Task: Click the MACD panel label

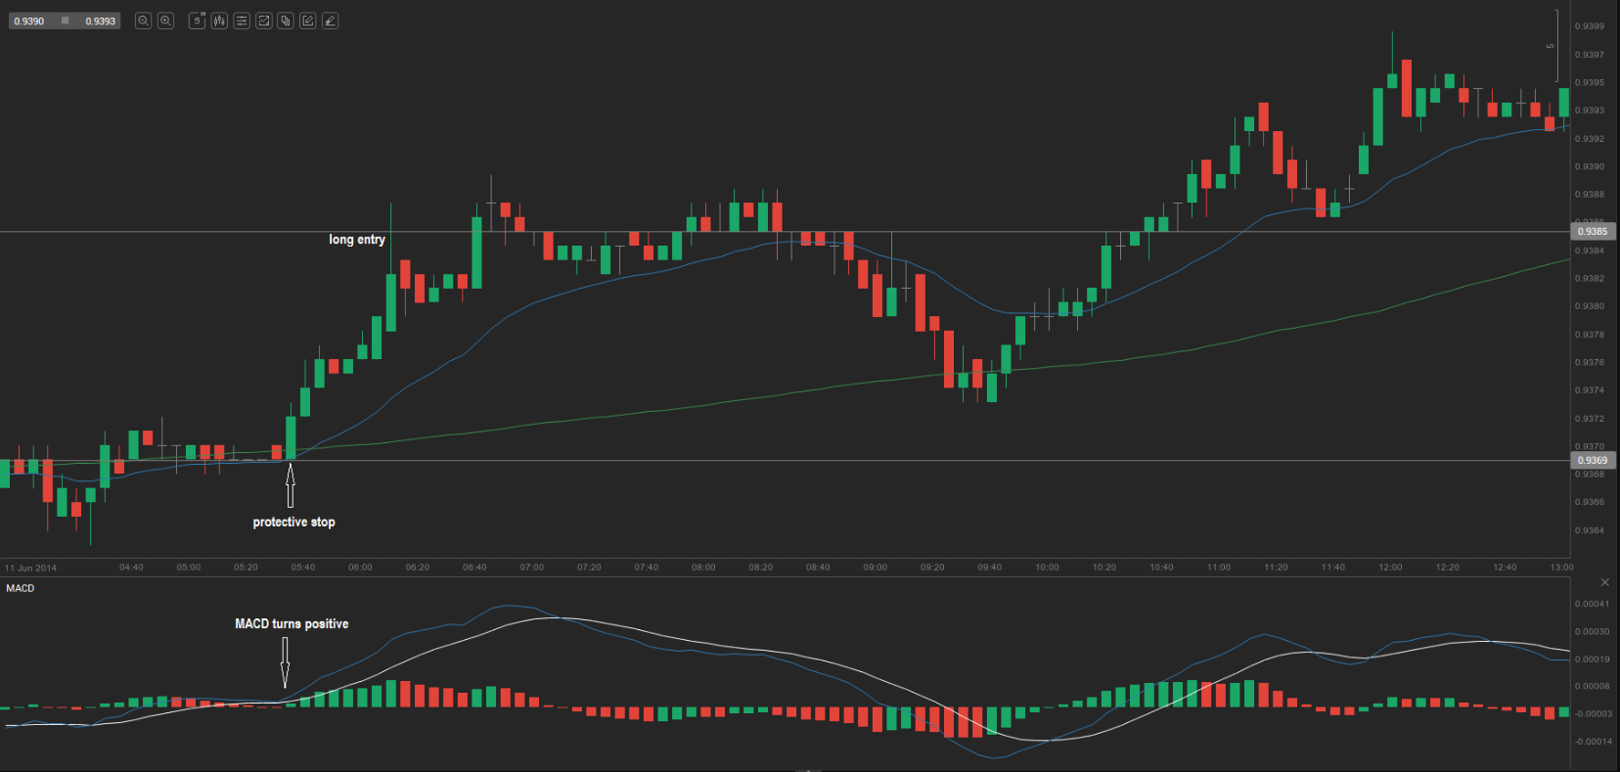Action: [x=21, y=588]
